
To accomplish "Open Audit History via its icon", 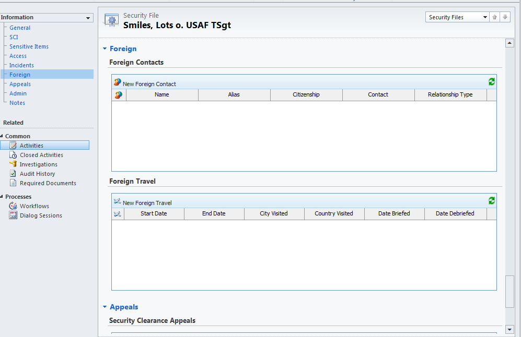I will click(14, 174).
